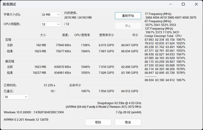Viewport: 203px width, 130px height.
Task: Click the ARMv8 (64-bit) Family 8 Model 2 text
Action: click(x=103, y=107)
